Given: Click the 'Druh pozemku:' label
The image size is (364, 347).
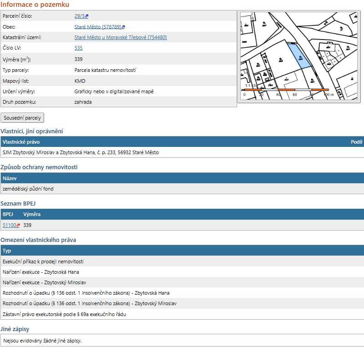Looking at the screenshot, I should pyautogui.click(x=20, y=102).
